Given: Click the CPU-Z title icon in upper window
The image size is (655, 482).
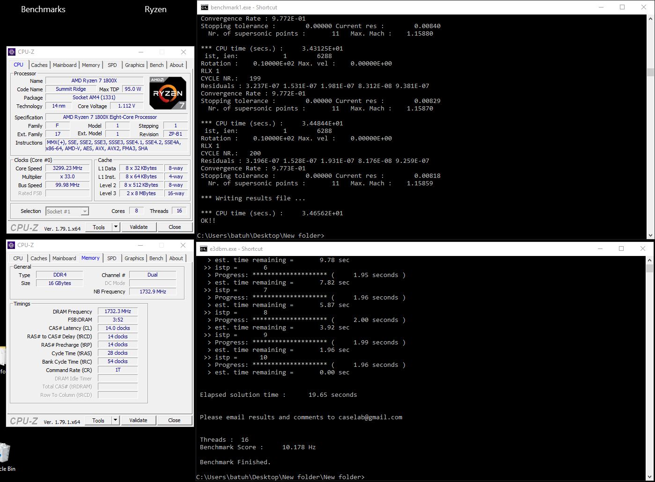Looking at the screenshot, I should pyautogui.click(x=12, y=52).
